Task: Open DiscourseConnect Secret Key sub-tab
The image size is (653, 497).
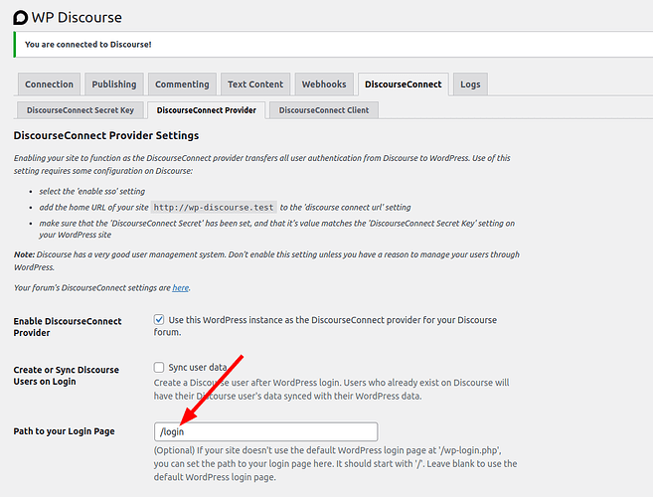Action: [x=81, y=110]
